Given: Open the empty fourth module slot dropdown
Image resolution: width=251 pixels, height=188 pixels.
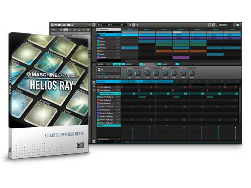Looking at the screenshot, I should (x=191, y=64).
